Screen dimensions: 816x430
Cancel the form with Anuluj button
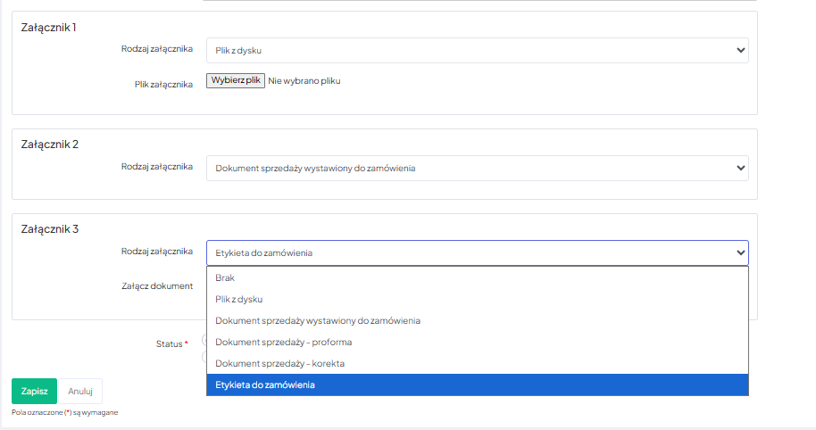pos(80,391)
